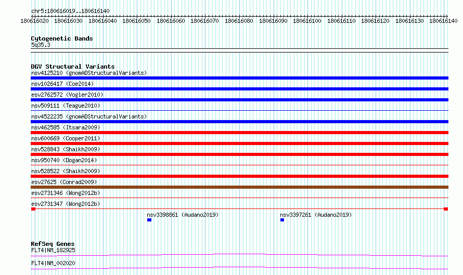Image resolution: width=463 pixels, height=275 pixels.
Task: Click ruler position 180616110
Action: point(342,21)
